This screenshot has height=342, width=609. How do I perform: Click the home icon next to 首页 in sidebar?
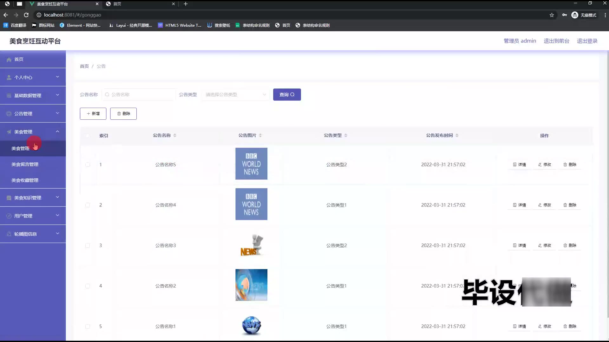point(9,60)
